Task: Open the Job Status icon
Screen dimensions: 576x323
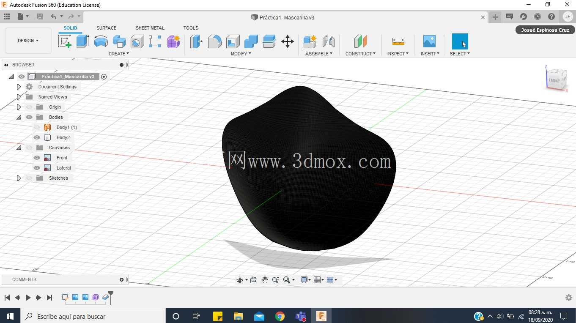Action: (538, 16)
